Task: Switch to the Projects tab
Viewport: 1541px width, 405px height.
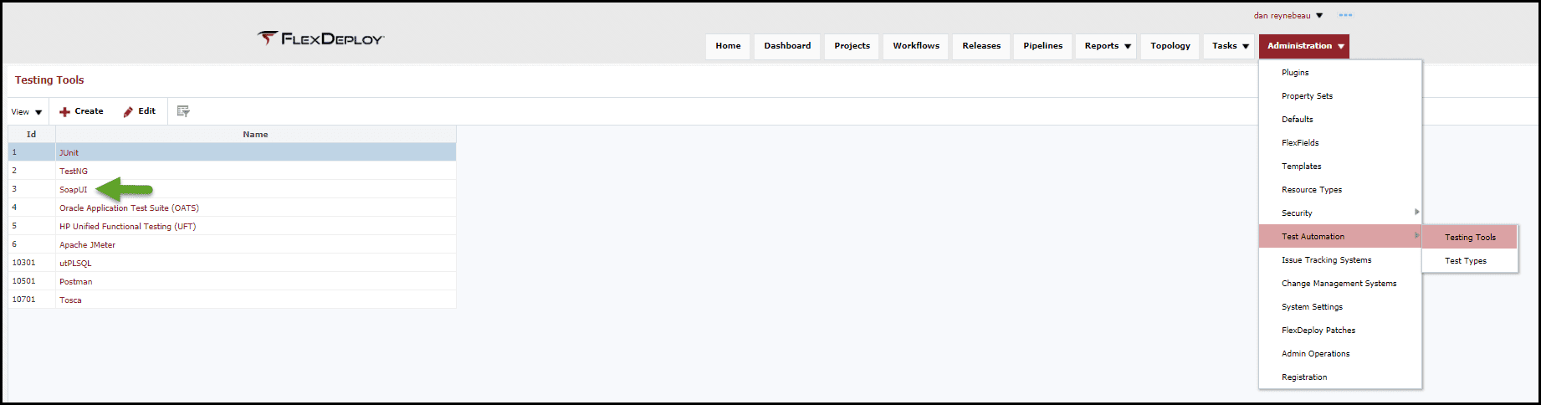Action: coord(852,46)
